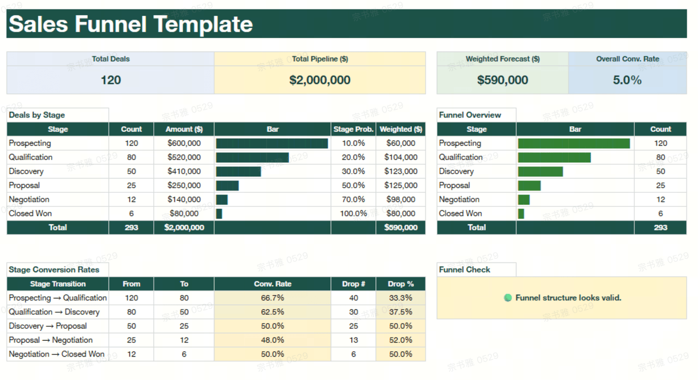Click the green Prospecting bar in Funnel Overview
Image resolution: width=698 pixels, height=380 pixels.
574,143
